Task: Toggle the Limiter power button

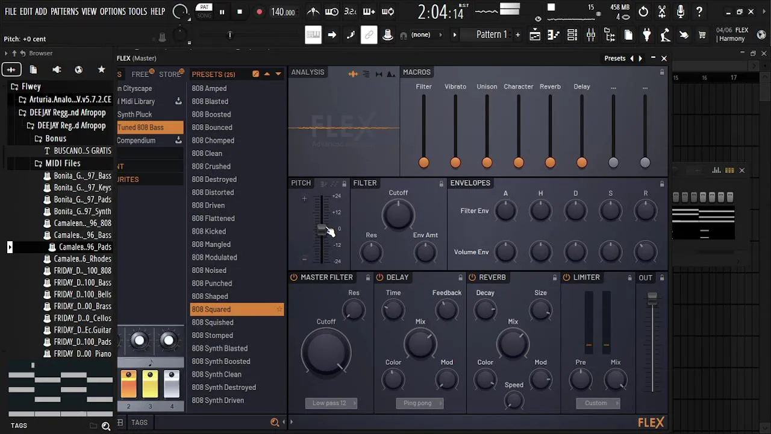Action: tap(567, 277)
